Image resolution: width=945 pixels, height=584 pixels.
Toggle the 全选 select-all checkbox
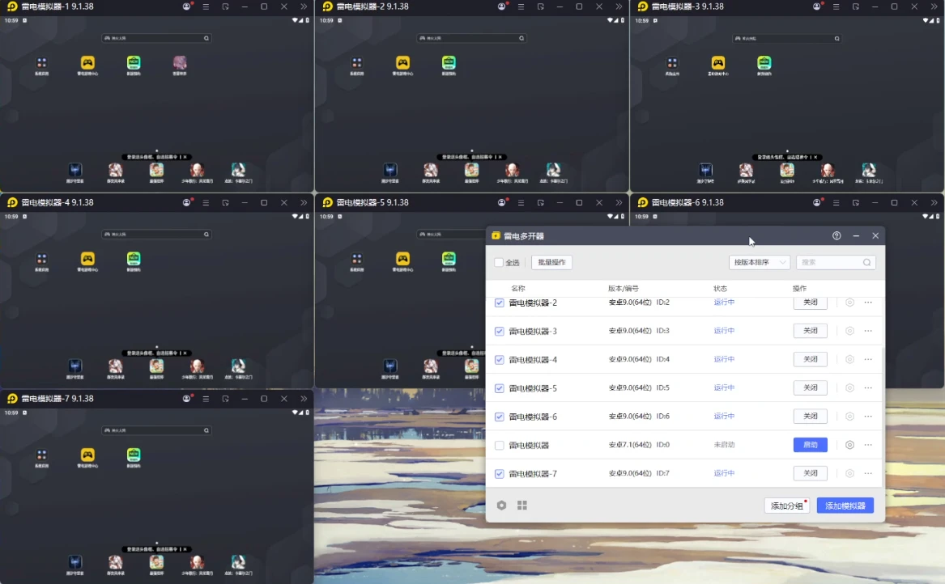[x=499, y=263]
